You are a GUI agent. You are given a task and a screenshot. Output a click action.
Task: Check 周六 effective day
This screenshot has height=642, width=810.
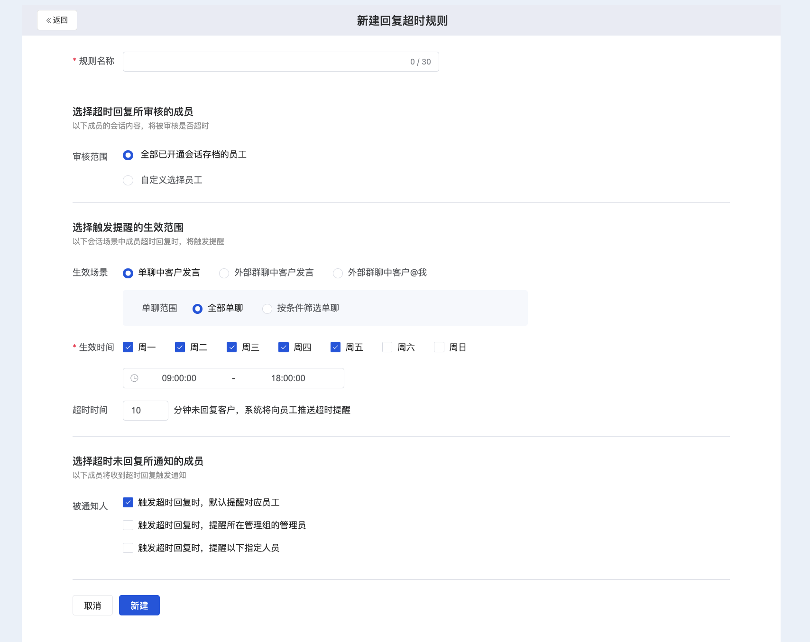click(387, 347)
